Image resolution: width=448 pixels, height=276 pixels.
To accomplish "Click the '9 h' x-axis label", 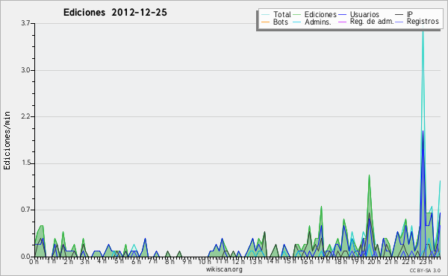I will pyautogui.click(x=187, y=262).
